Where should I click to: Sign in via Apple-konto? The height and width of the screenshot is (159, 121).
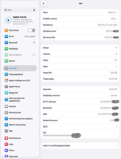[20, 20]
